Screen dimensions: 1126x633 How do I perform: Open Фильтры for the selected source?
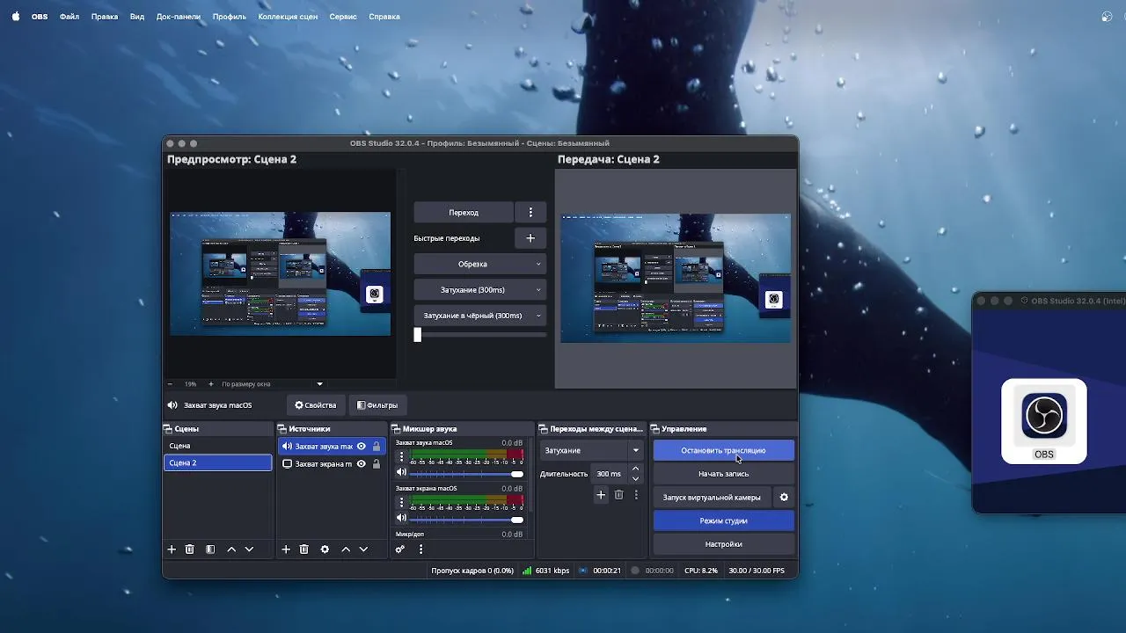(377, 405)
